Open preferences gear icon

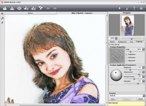141,8
